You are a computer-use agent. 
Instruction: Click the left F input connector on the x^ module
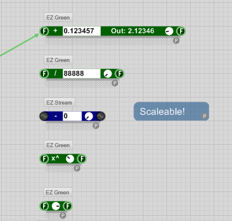(x=44, y=159)
